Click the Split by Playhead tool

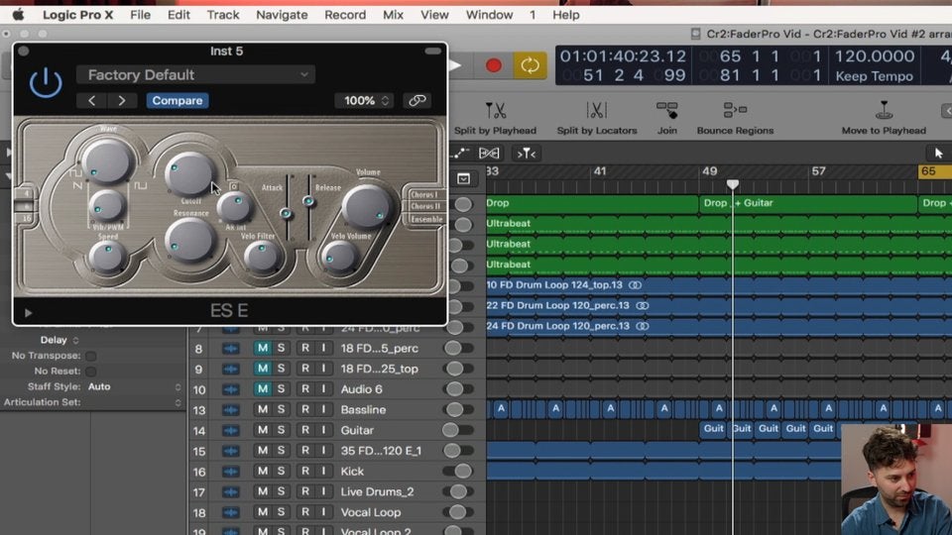click(x=495, y=111)
